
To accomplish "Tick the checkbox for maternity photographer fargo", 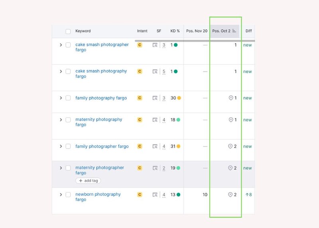I will (68, 168).
